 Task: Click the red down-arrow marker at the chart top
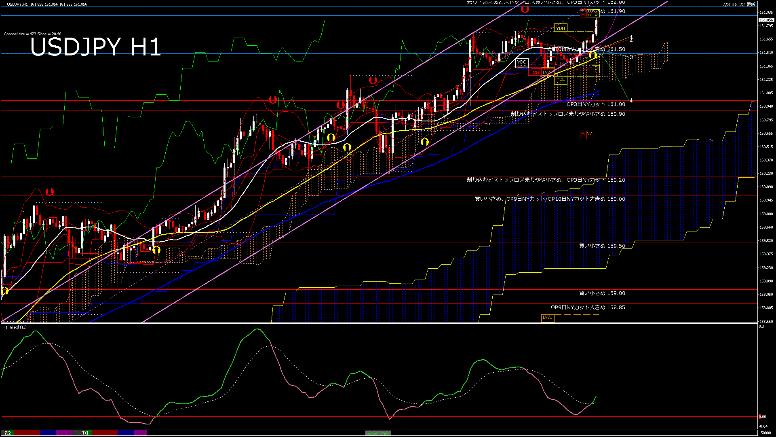[x=525, y=9]
